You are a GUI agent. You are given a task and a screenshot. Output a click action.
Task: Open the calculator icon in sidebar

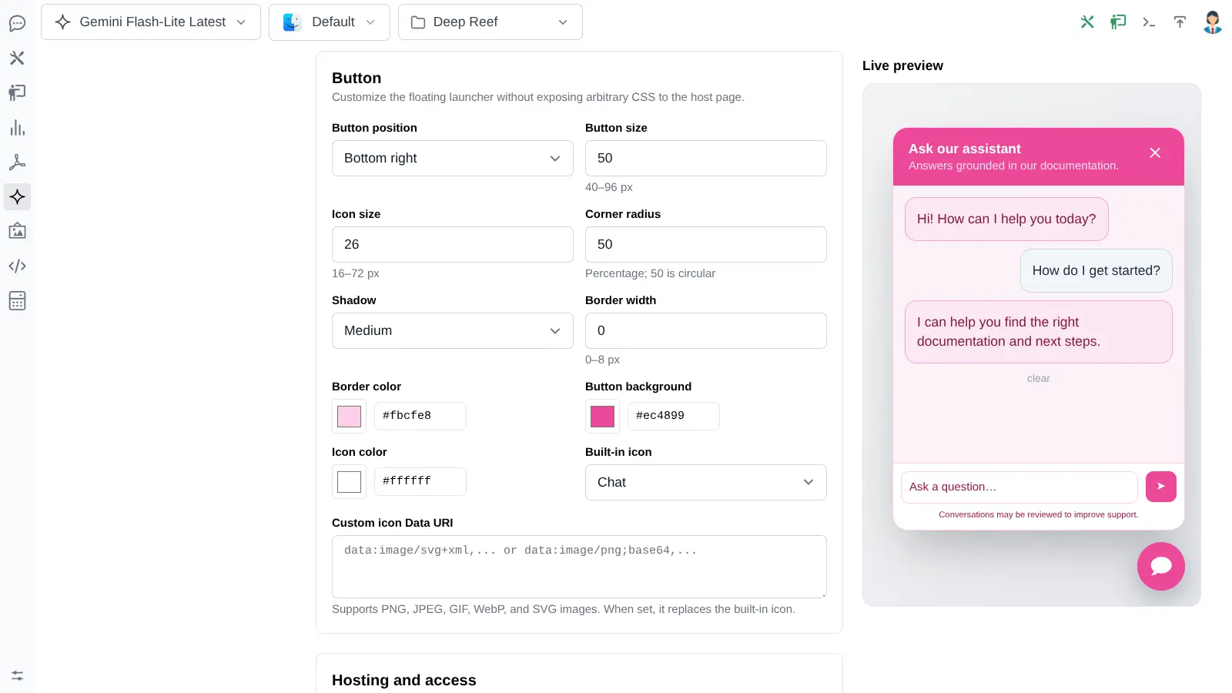coord(17,300)
